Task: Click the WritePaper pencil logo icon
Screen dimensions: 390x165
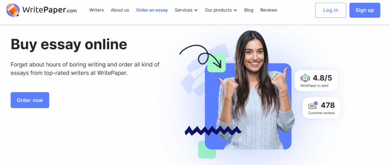Action: [x=13, y=10]
